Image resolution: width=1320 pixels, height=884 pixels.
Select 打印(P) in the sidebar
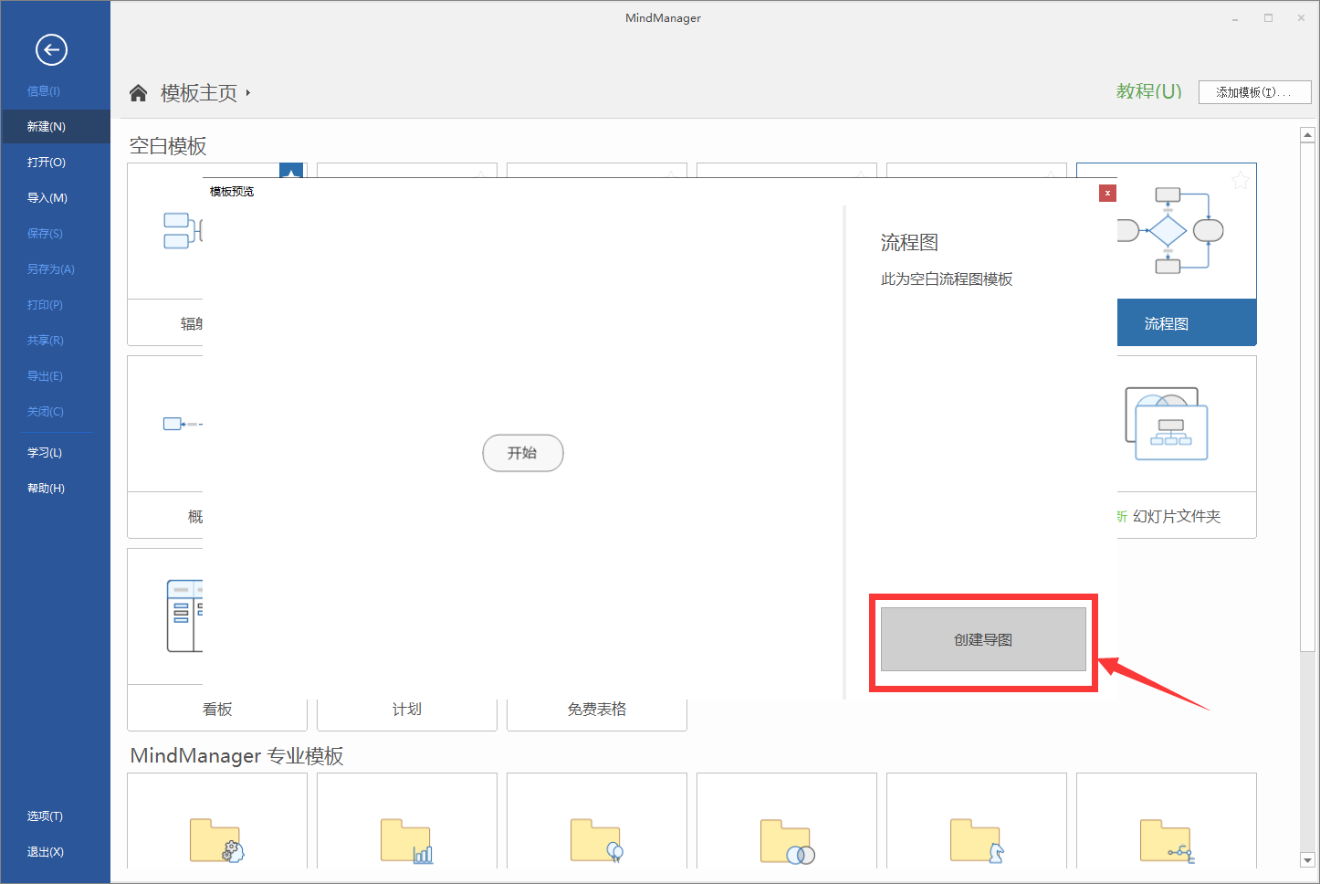(45, 305)
